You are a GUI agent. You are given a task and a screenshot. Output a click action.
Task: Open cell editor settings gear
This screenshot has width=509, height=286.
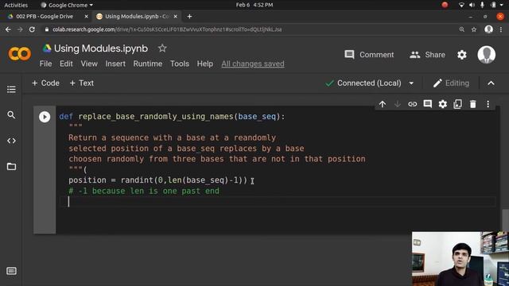coord(442,104)
